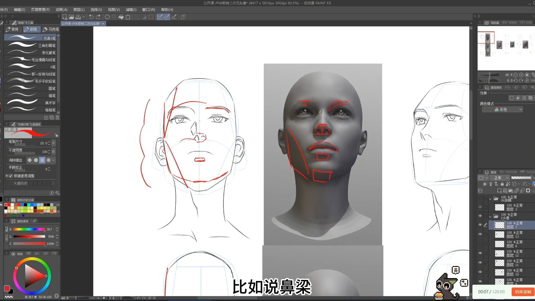
Task: Open the 文件(F) menu
Action: tap(4, 9)
